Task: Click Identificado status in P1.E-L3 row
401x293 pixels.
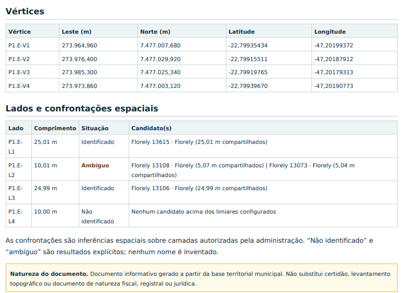Action: 98,188
